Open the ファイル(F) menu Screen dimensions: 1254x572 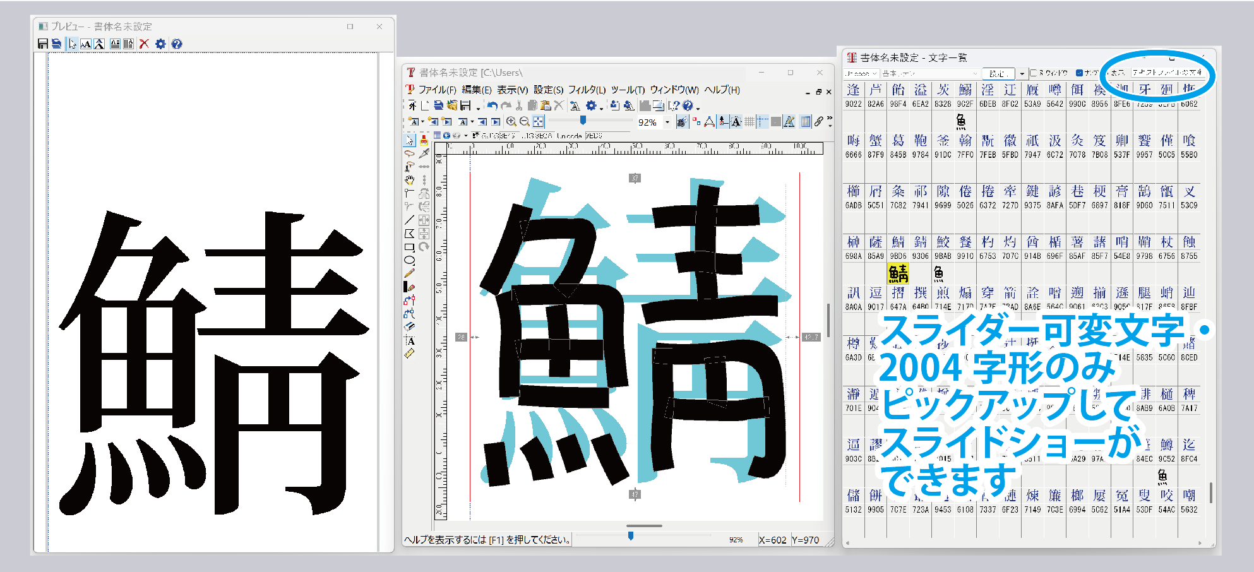(x=436, y=90)
